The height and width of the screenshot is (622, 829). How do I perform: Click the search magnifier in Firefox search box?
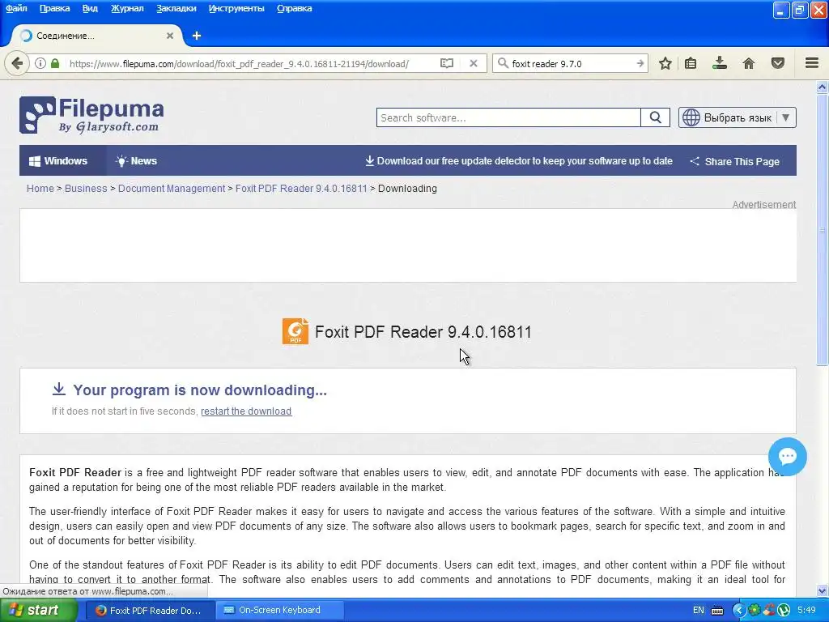(x=503, y=63)
